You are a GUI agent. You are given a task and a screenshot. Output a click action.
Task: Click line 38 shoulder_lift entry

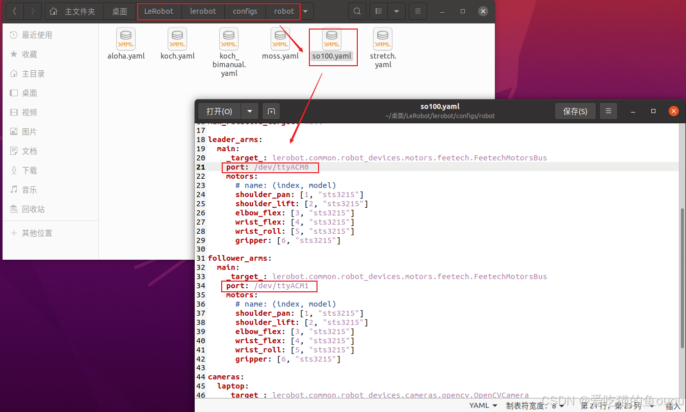point(301,322)
